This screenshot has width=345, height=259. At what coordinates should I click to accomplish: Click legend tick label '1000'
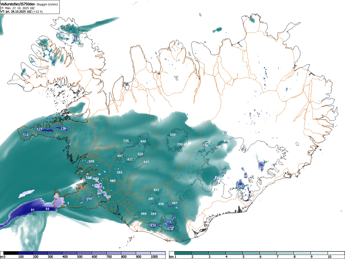coord(154,257)
